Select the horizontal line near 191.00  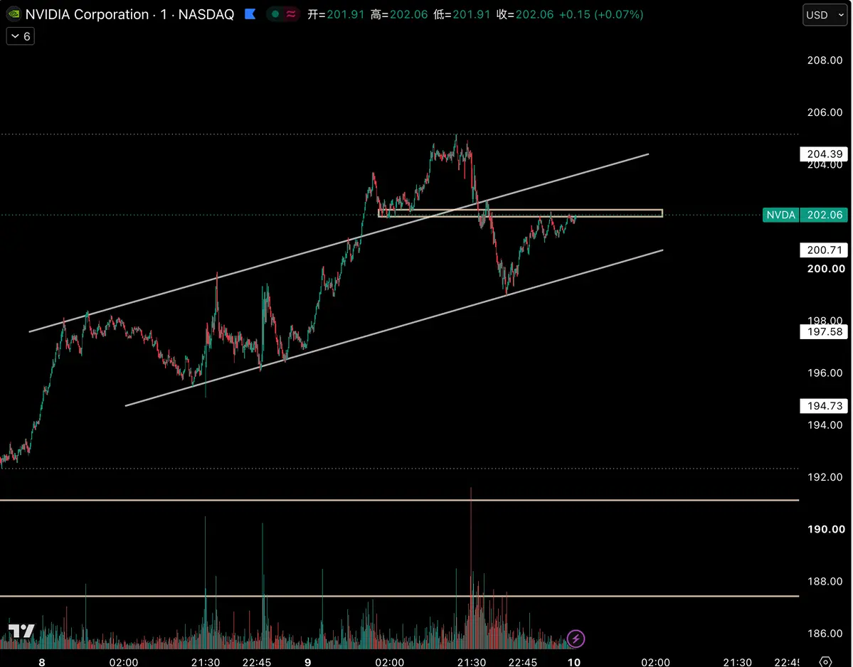coord(399,500)
